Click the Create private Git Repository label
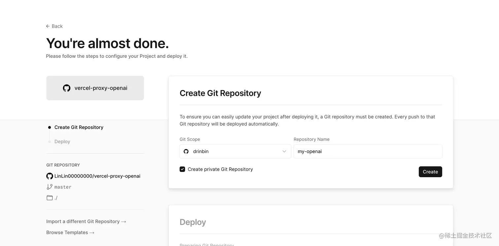Image resolution: width=499 pixels, height=246 pixels. tap(220, 169)
